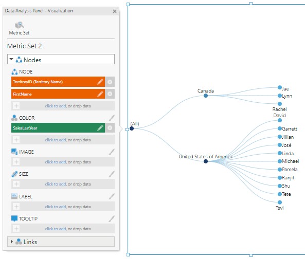This screenshot has height=259, width=305.
Task: Remove the FirstName field
Action: click(110, 94)
